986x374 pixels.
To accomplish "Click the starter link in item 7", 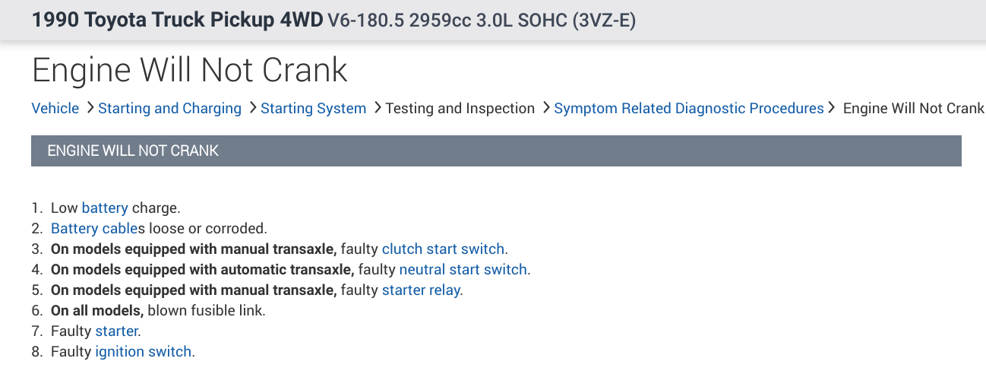I will 116,331.
